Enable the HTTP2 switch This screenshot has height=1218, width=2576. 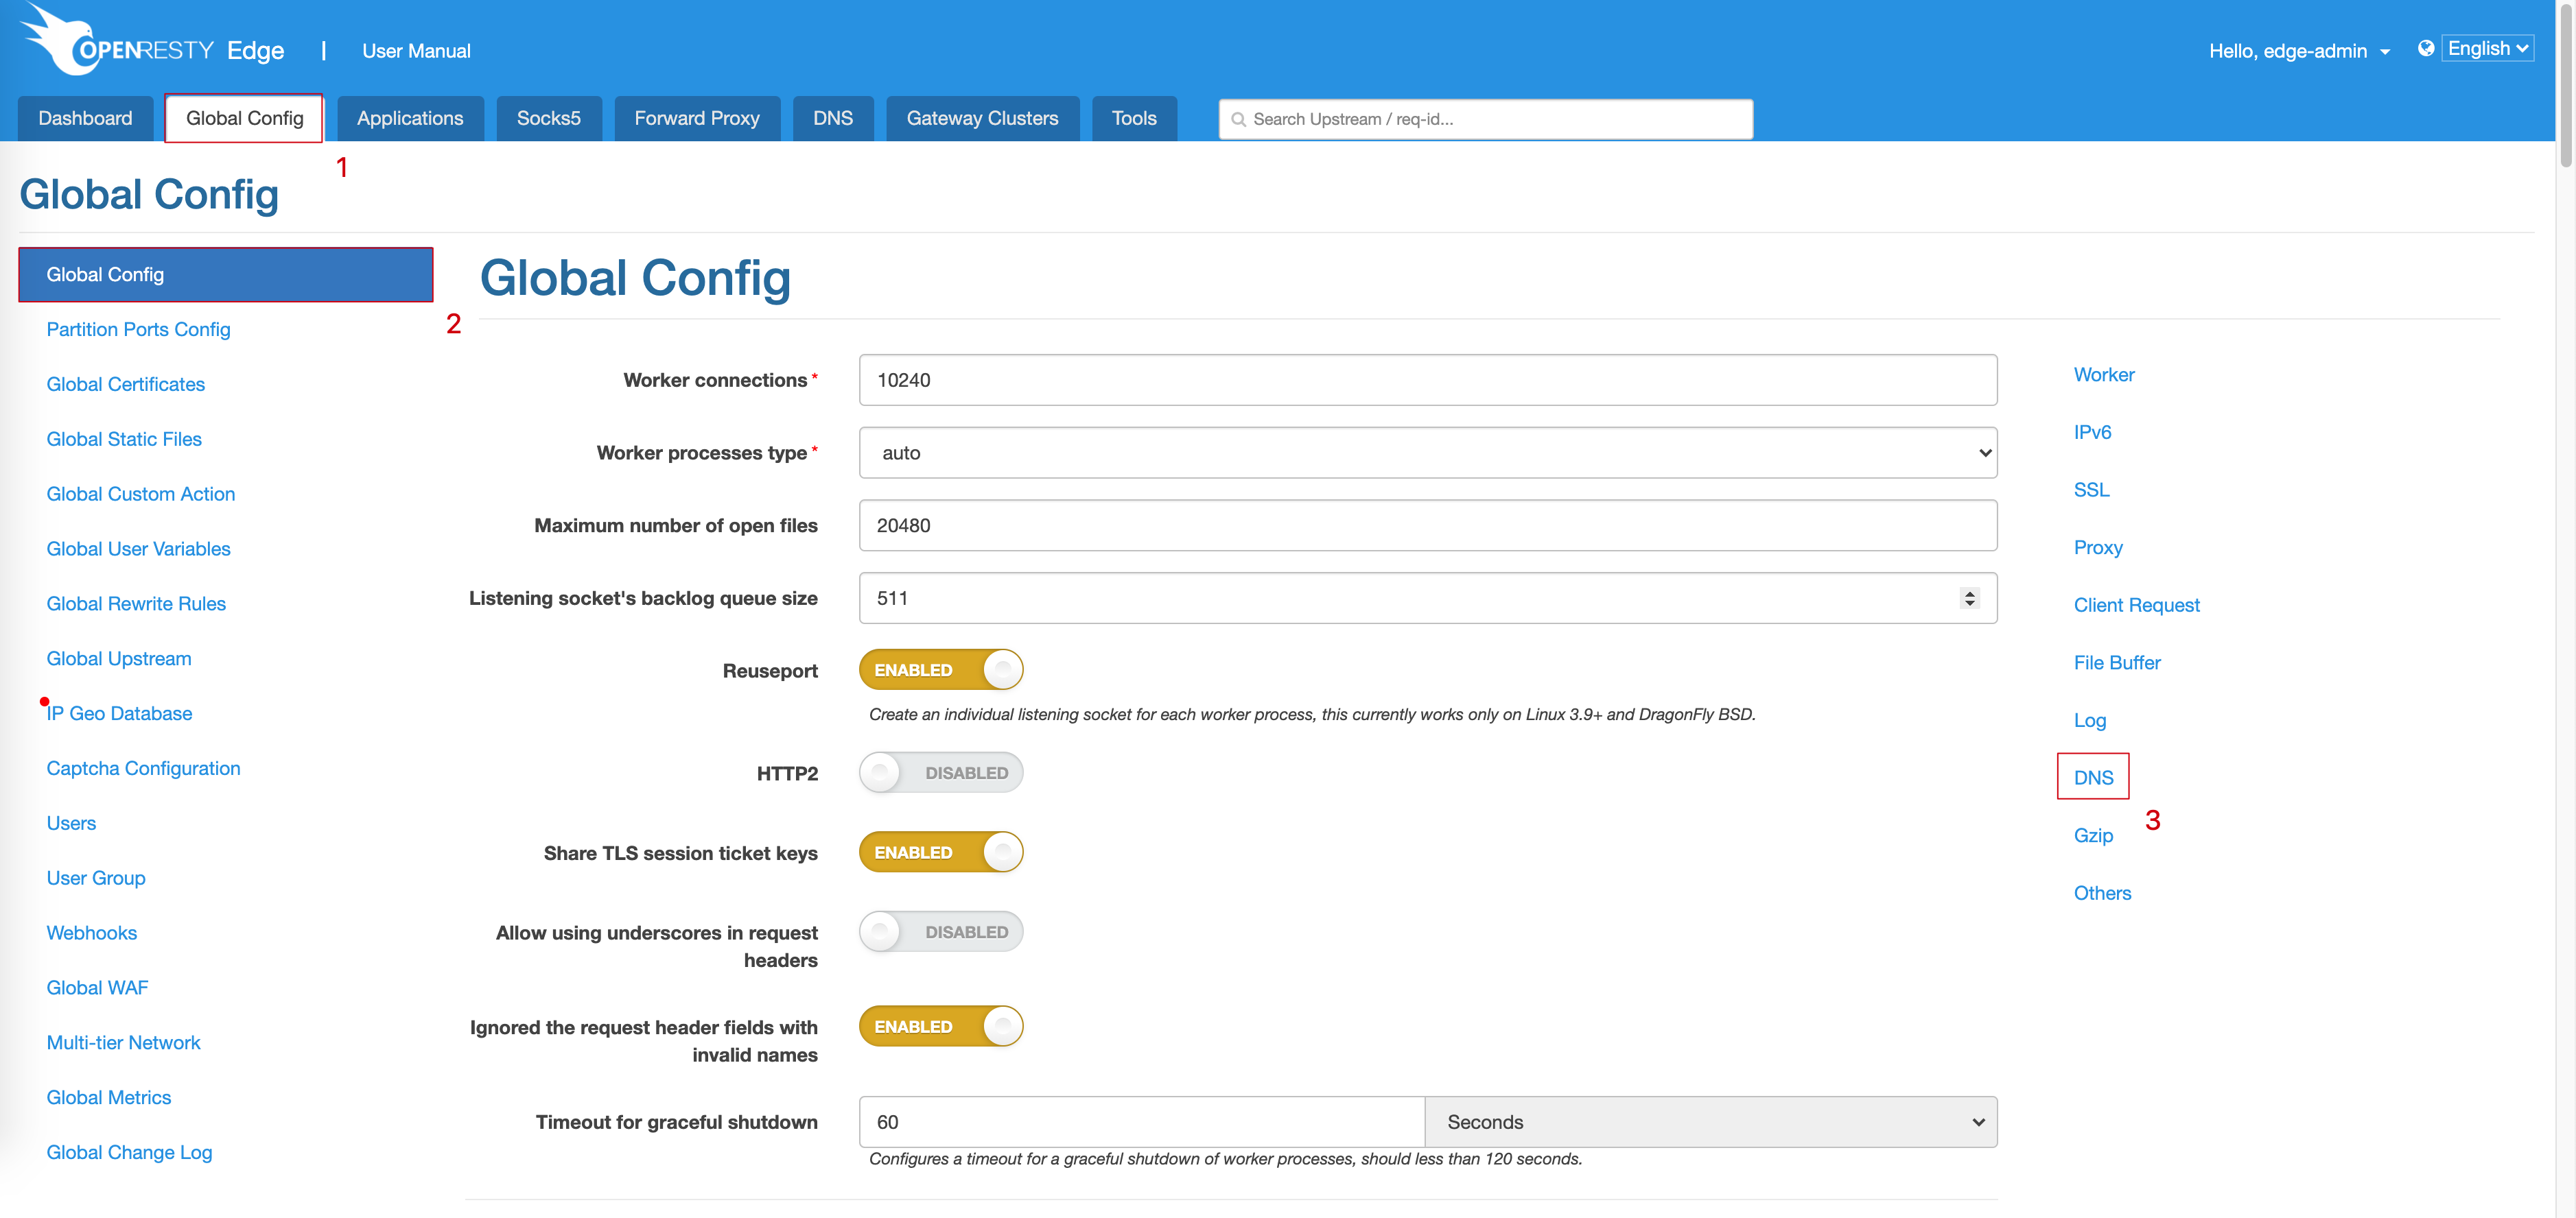tap(940, 772)
